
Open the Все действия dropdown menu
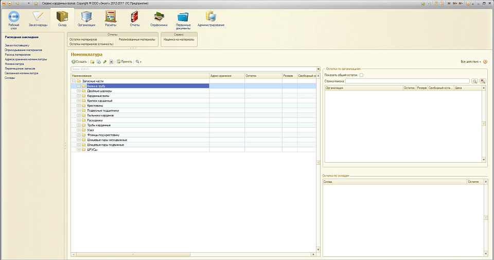[x=470, y=62]
